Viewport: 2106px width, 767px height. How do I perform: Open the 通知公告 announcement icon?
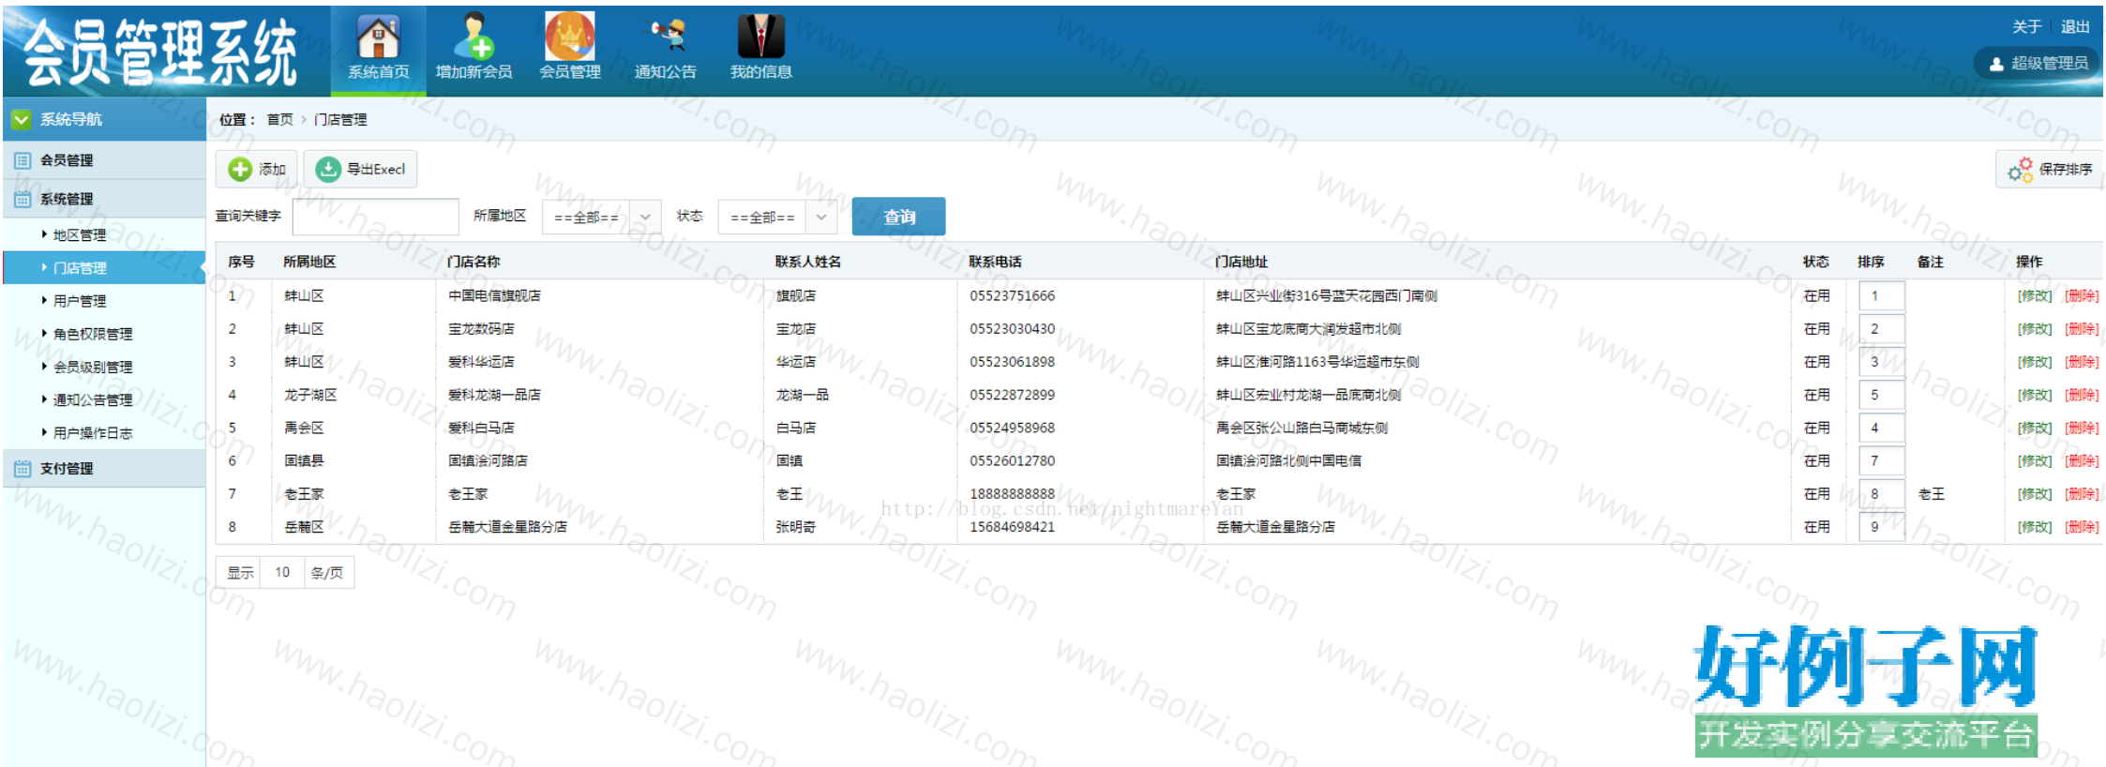[666, 36]
